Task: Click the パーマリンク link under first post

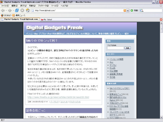Action: coord(54,102)
